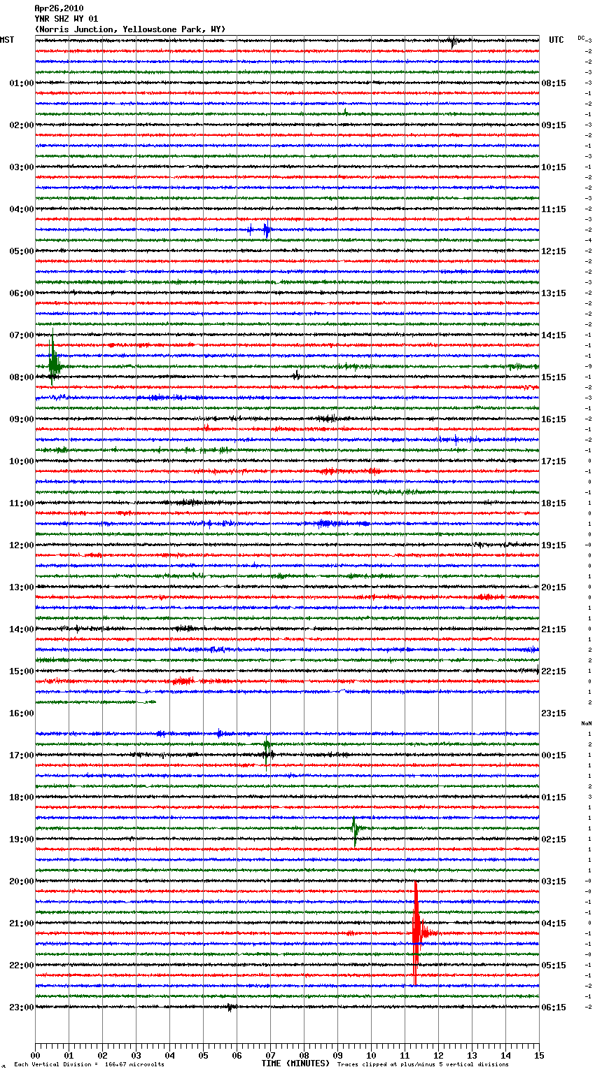The height and width of the screenshot is (1074, 595).
Task: Click the 15 minute axis label
Action: pos(539,1055)
